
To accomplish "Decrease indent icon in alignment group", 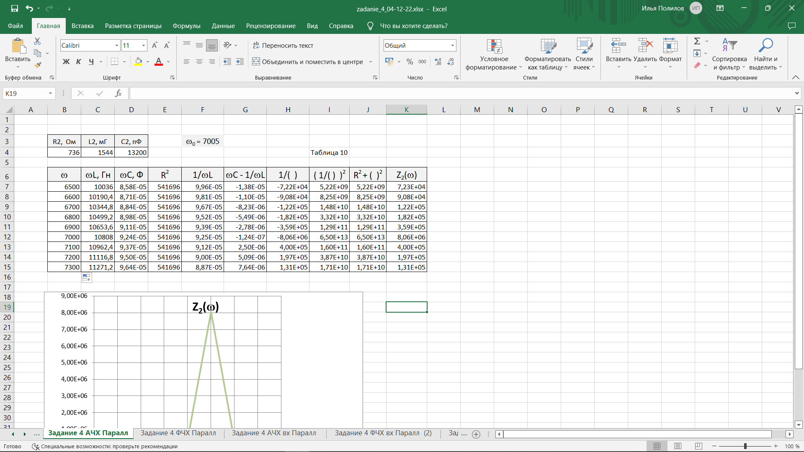I will [227, 62].
